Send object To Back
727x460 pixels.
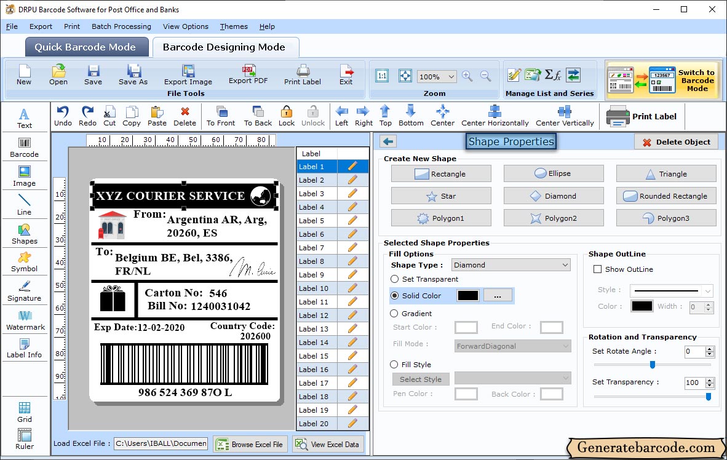click(258, 116)
